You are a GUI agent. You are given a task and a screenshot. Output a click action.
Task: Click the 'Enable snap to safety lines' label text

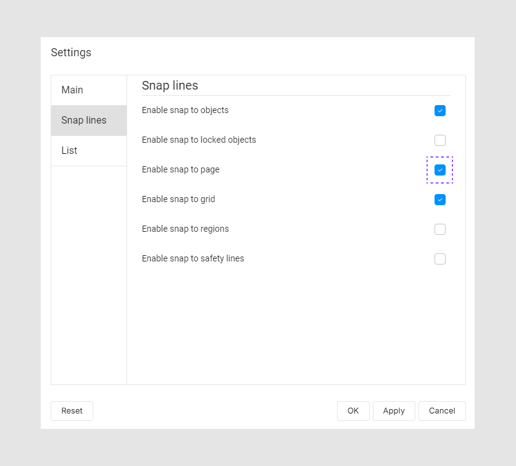193,259
